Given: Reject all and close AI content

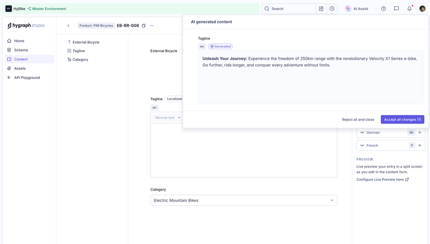Looking at the screenshot, I should pos(358,120).
